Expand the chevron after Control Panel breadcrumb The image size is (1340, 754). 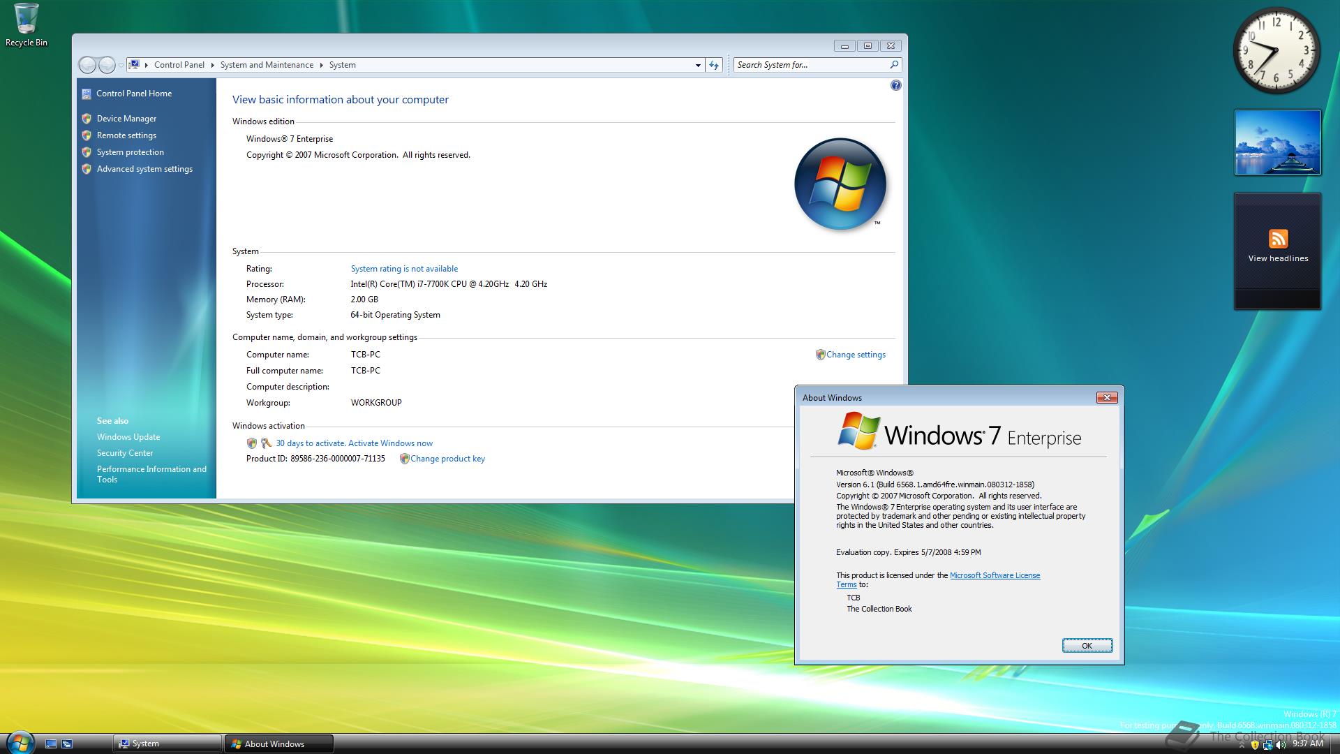point(212,65)
